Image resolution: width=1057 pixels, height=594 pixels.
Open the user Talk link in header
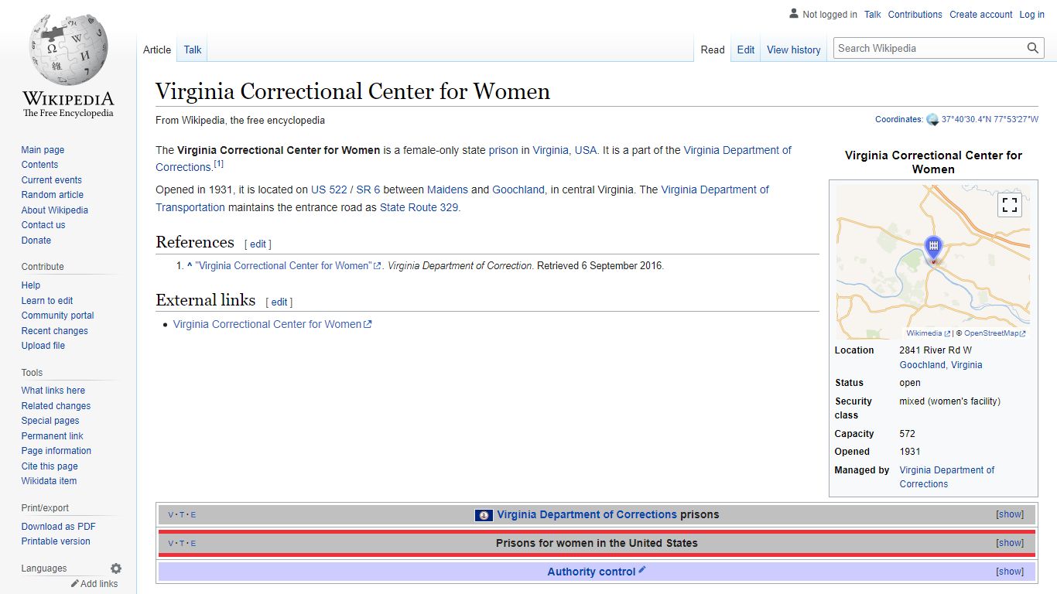(x=873, y=15)
